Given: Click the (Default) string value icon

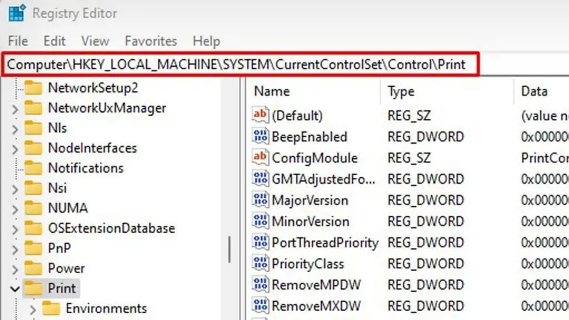Looking at the screenshot, I should coord(261,115).
